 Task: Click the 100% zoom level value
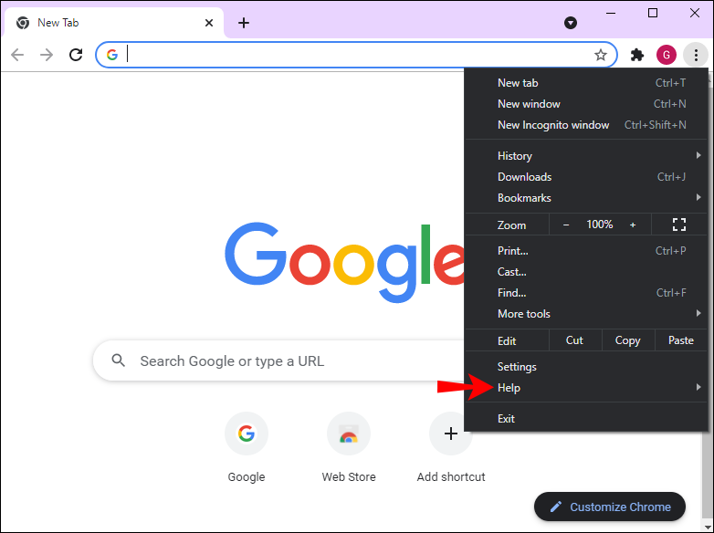pos(599,225)
